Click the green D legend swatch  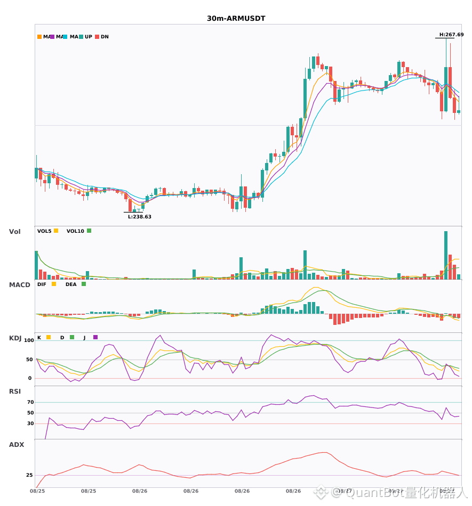tap(72, 337)
